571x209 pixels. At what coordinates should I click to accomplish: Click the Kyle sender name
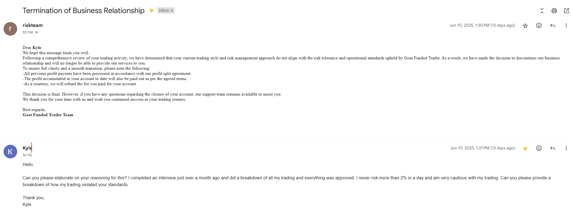click(x=27, y=148)
